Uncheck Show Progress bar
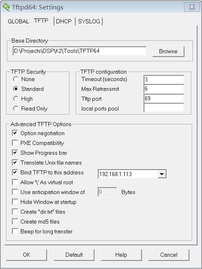Image resolution: width=202 pixels, height=269 pixels. pyautogui.click(x=15, y=153)
